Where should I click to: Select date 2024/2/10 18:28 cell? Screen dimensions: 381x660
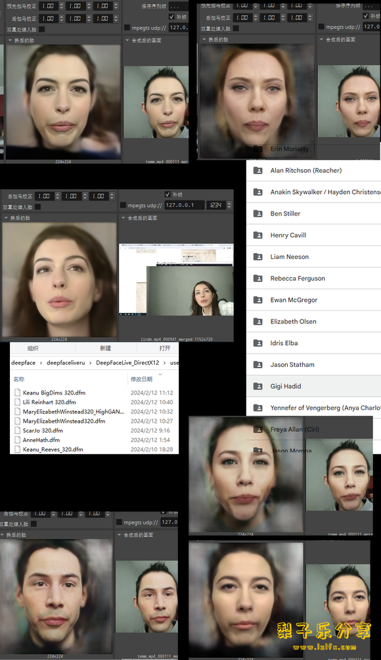click(152, 449)
